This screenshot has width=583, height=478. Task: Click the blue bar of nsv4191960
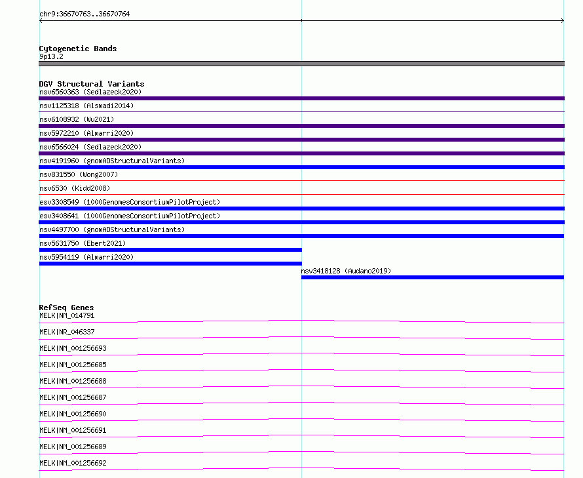[301, 167]
